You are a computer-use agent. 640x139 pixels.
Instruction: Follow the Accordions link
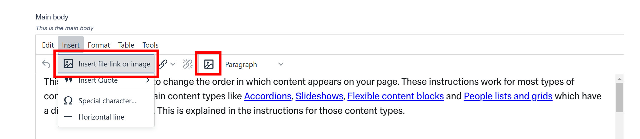[268, 96]
